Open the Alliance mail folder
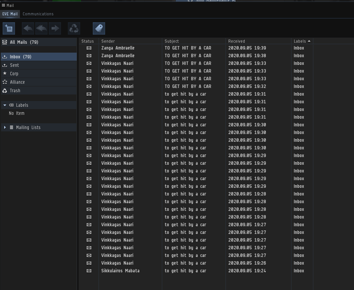Image resolution: width=354 pixels, height=290 pixels. pyautogui.click(x=39, y=82)
